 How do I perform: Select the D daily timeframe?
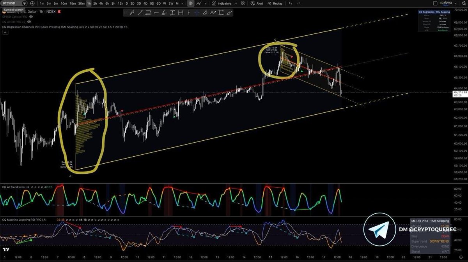tap(126, 3)
